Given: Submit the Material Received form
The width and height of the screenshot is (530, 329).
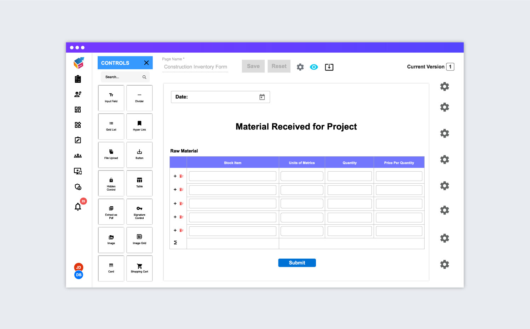Looking at the screenshot, I should click(297, 262).
